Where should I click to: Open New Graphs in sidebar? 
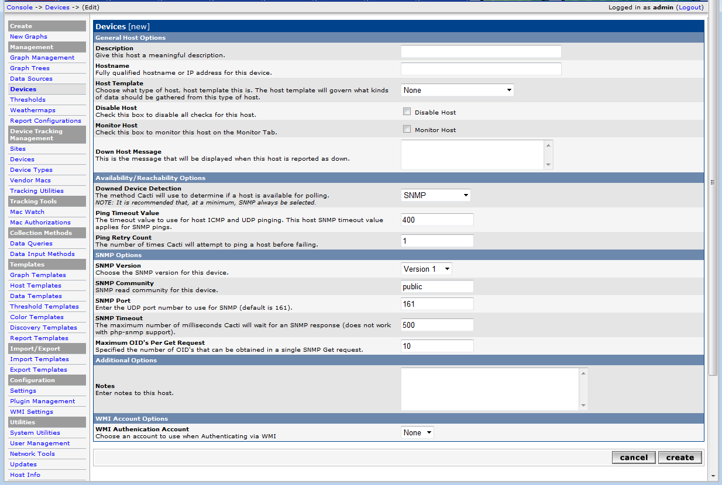29,36
